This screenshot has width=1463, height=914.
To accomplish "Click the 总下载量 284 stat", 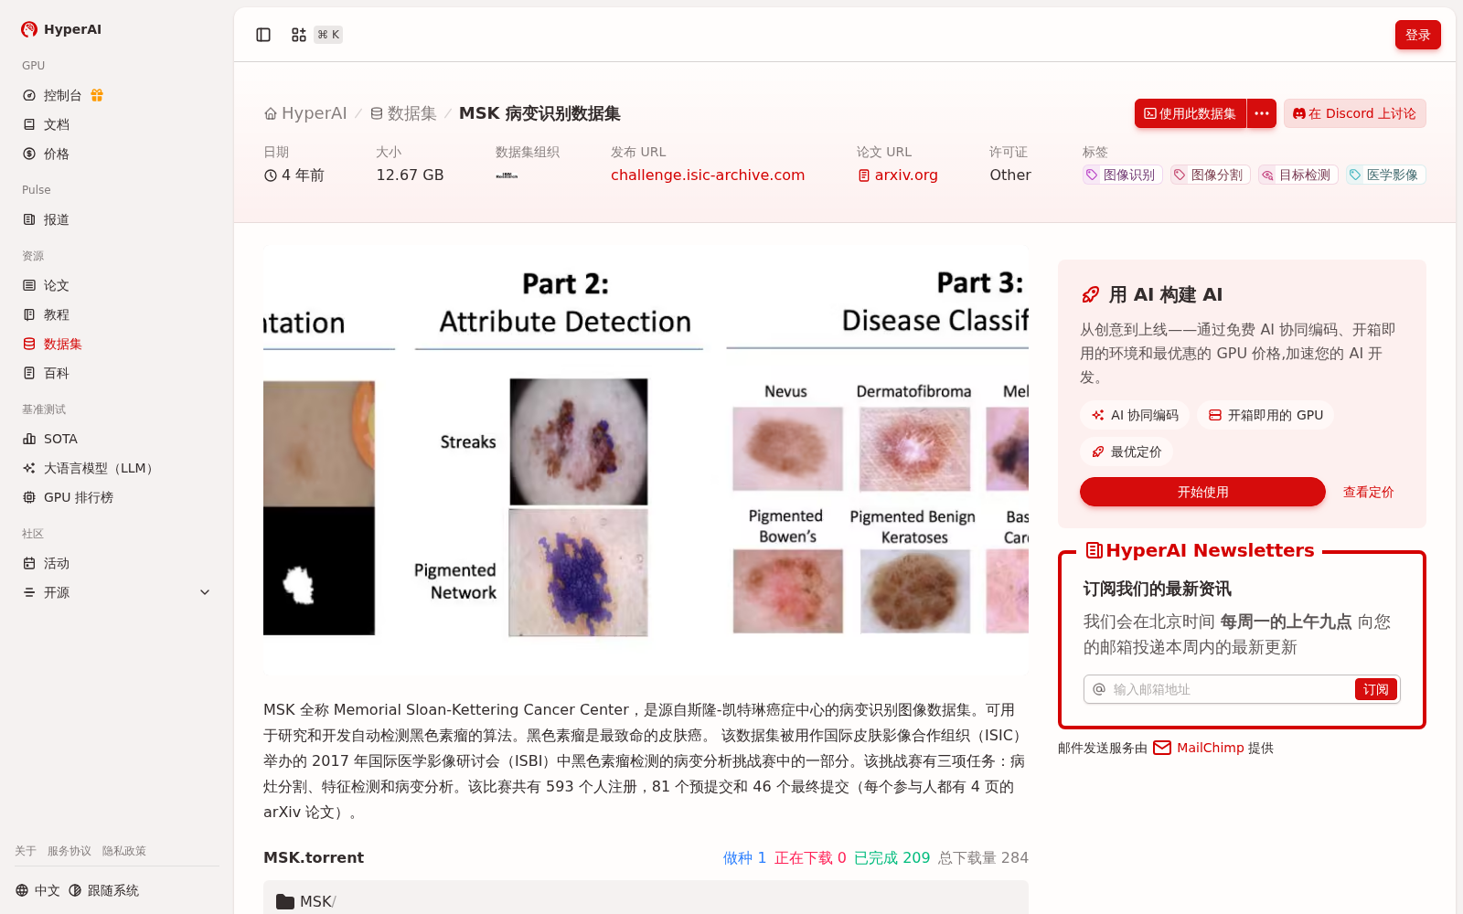I will 983,857.
